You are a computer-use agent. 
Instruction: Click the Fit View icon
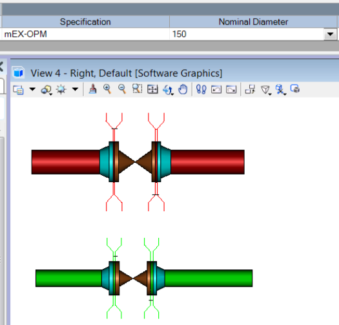click(152, 89)
